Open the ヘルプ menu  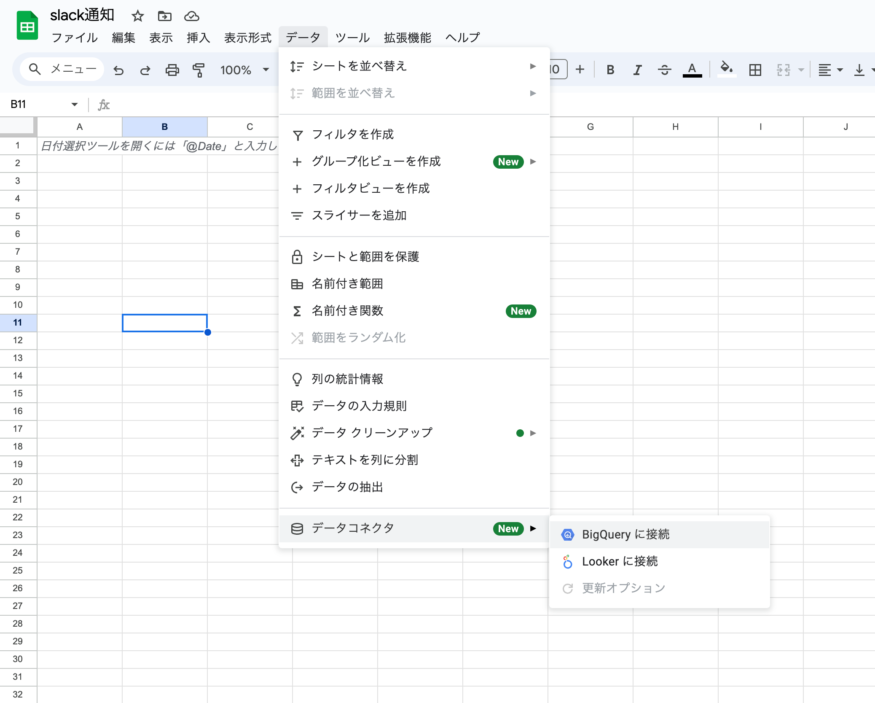click(x=463, y=38)
